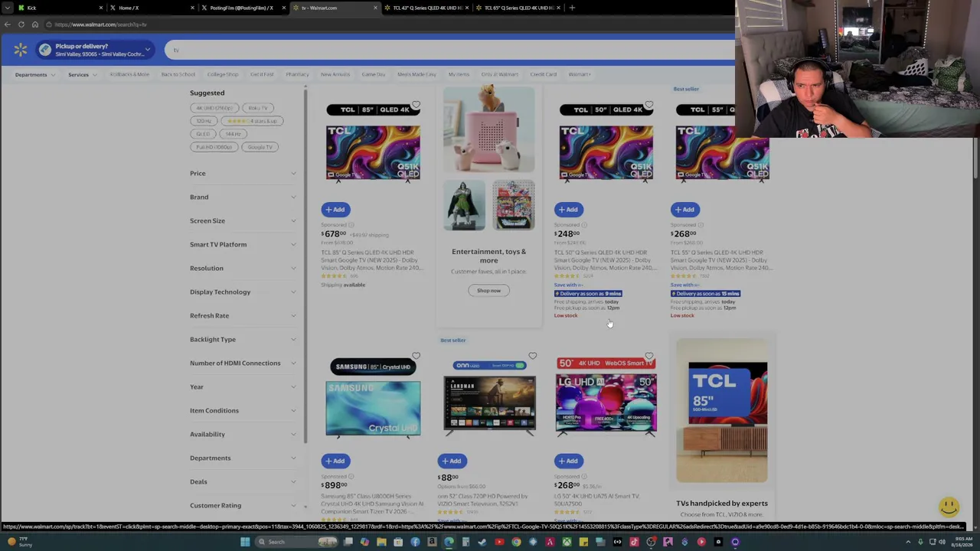Open the Back to School link
The height and width of the screenshot is (551, 980).
click(178, 74)
